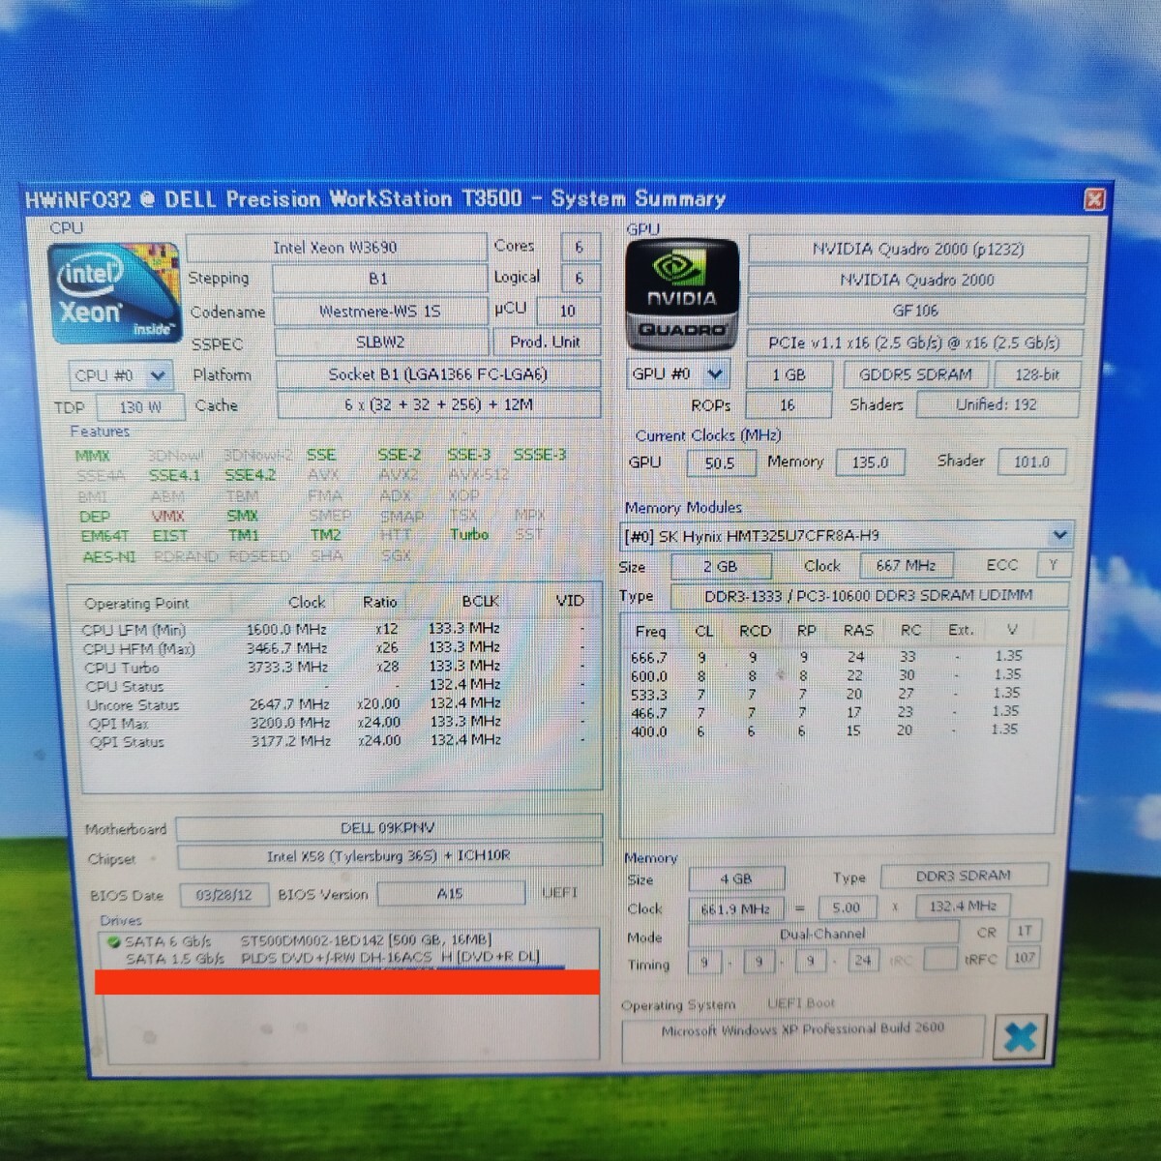Select the 666.7 memory timing row

[x=826, y=657]
